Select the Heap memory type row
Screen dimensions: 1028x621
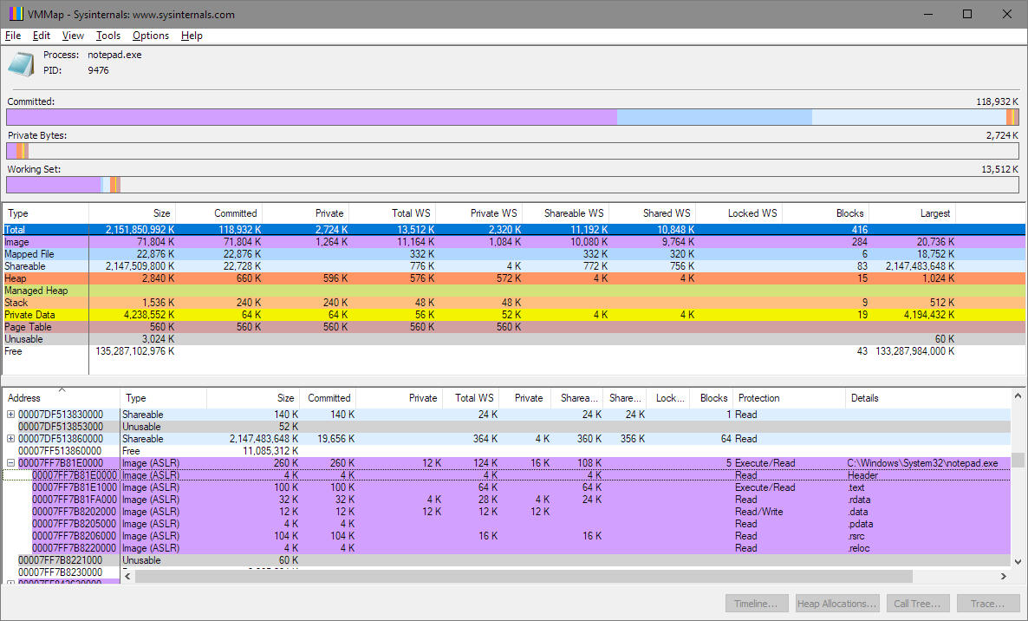(514, 278)
